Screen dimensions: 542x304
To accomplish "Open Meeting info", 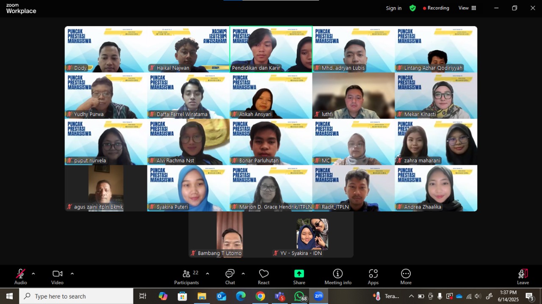I will pyautogui.click(x=337, y=277).
